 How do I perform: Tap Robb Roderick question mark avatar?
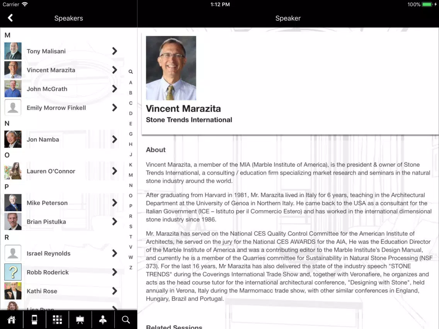point(13,272)
